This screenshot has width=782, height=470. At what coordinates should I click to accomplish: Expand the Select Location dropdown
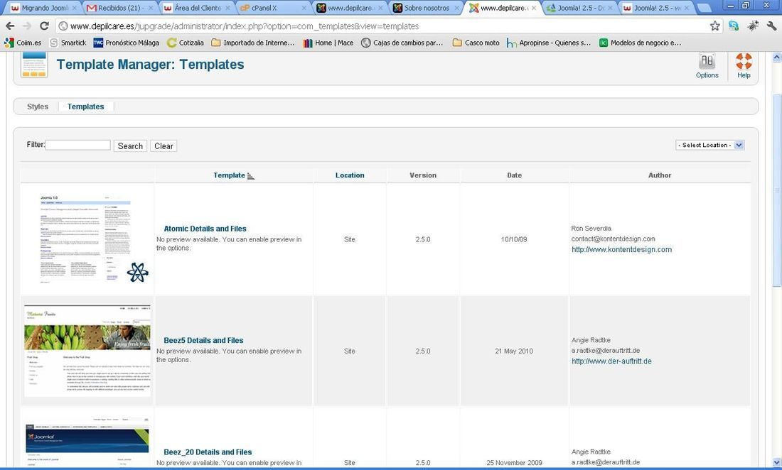pos(710,145)
